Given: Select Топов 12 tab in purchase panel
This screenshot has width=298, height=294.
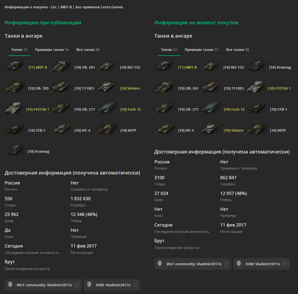Looking at the screenshot, I should tap(169, 50).
